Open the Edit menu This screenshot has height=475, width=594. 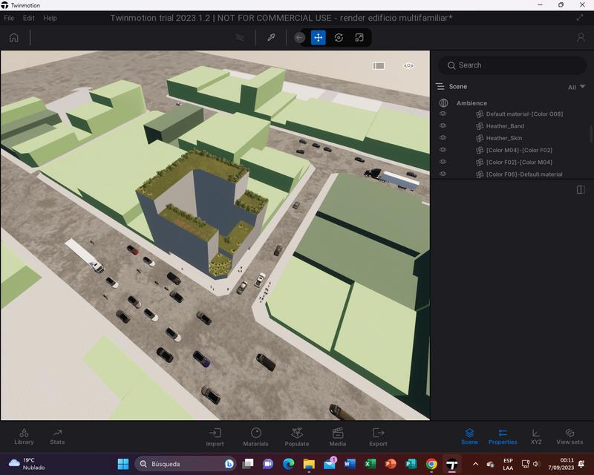click(x=29, y=18)
